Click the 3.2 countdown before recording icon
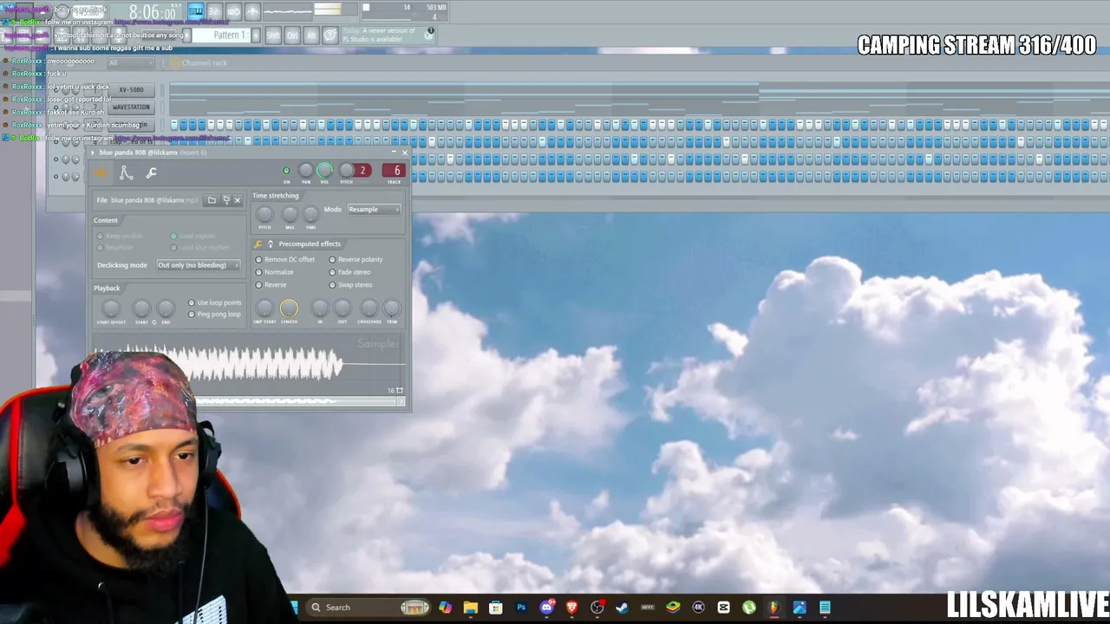1110x624 pixels. [214, 11]
